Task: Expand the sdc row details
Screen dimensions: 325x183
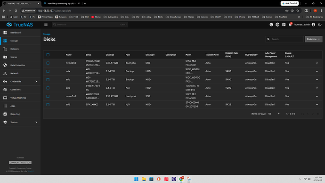Action: pyautogui.click(x=317, y=79)
